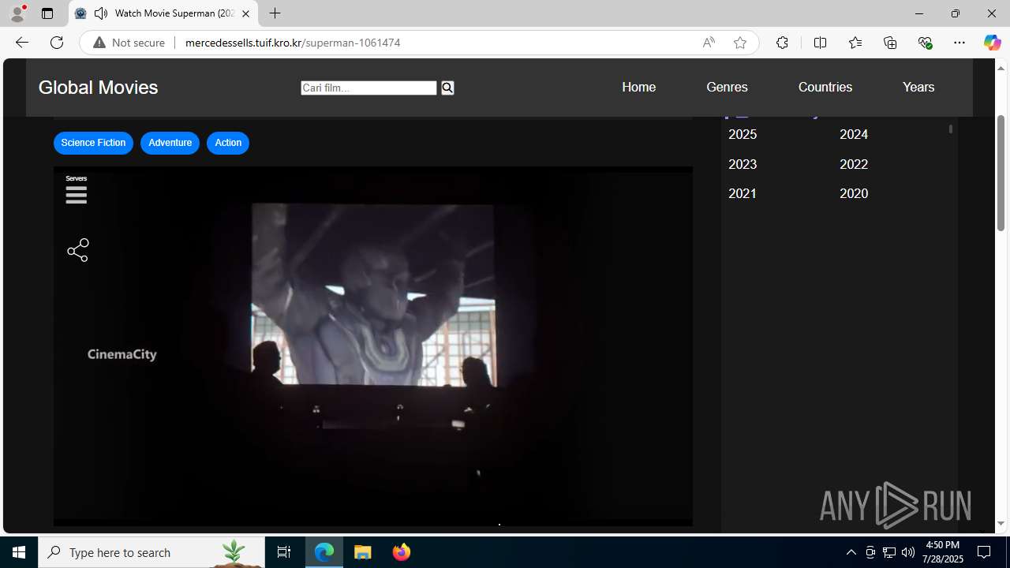Close the Watch Movie Superman tab
The image size is (1010, 568).
tap(245, 13)
